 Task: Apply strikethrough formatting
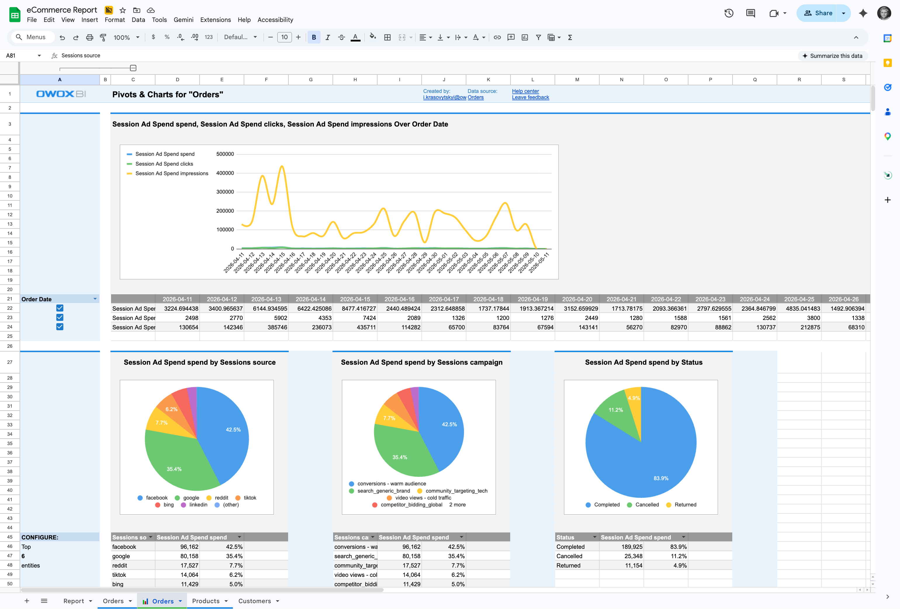[341, 37]
